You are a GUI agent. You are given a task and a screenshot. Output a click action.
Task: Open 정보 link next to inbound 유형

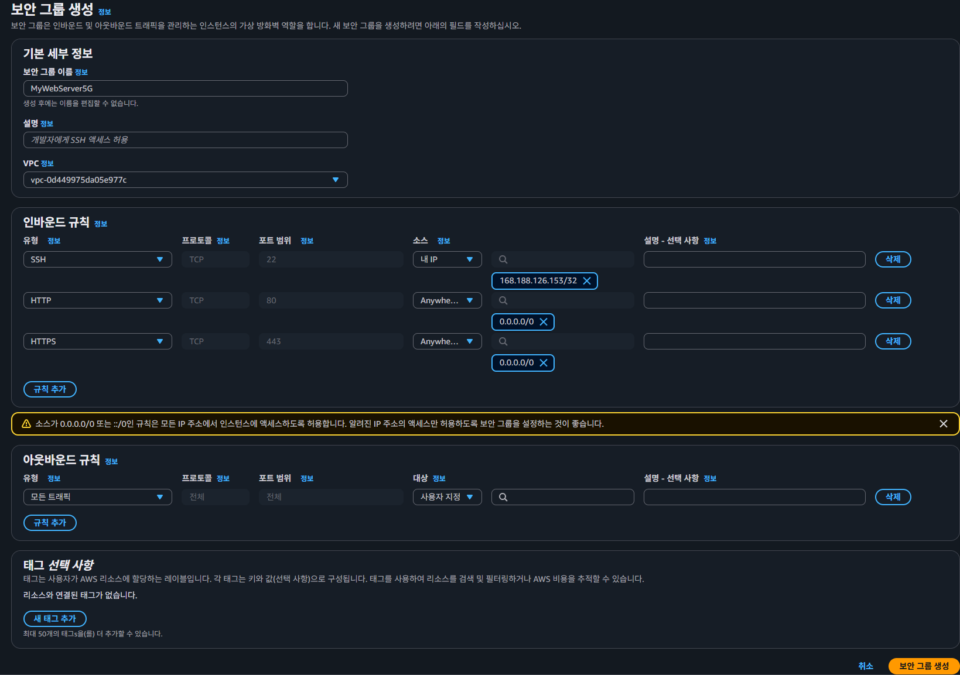pos(54,241)
